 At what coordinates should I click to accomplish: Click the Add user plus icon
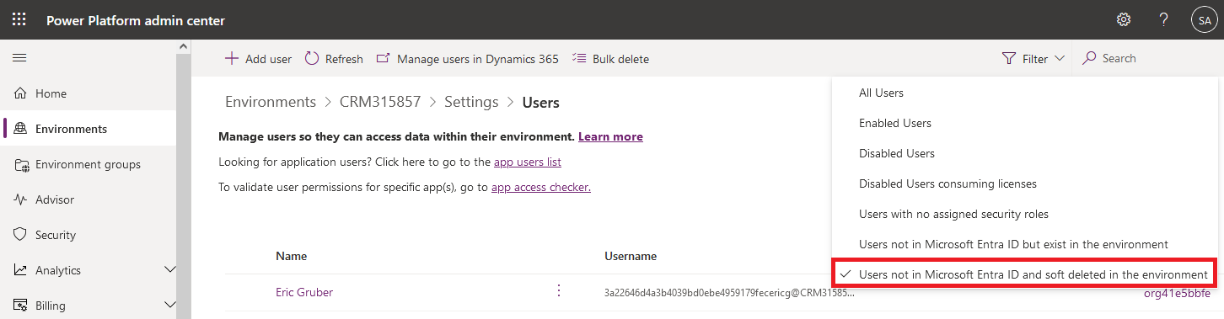tap(231, 59)
